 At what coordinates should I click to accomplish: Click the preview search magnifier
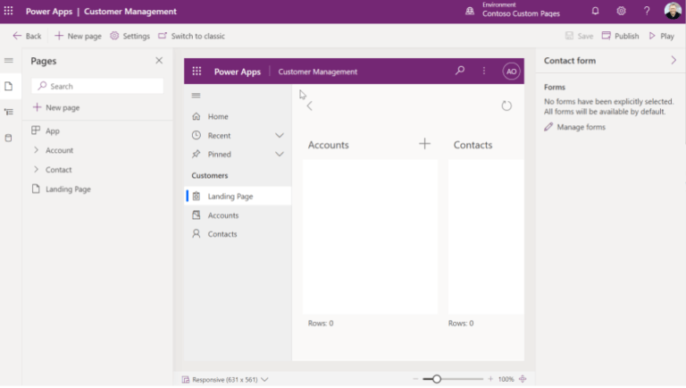[460, 71]
